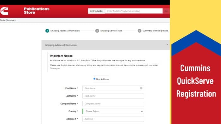Click the Address 1 * label
The width and height of the screenshot is (221, 124).
pos(72,119)
